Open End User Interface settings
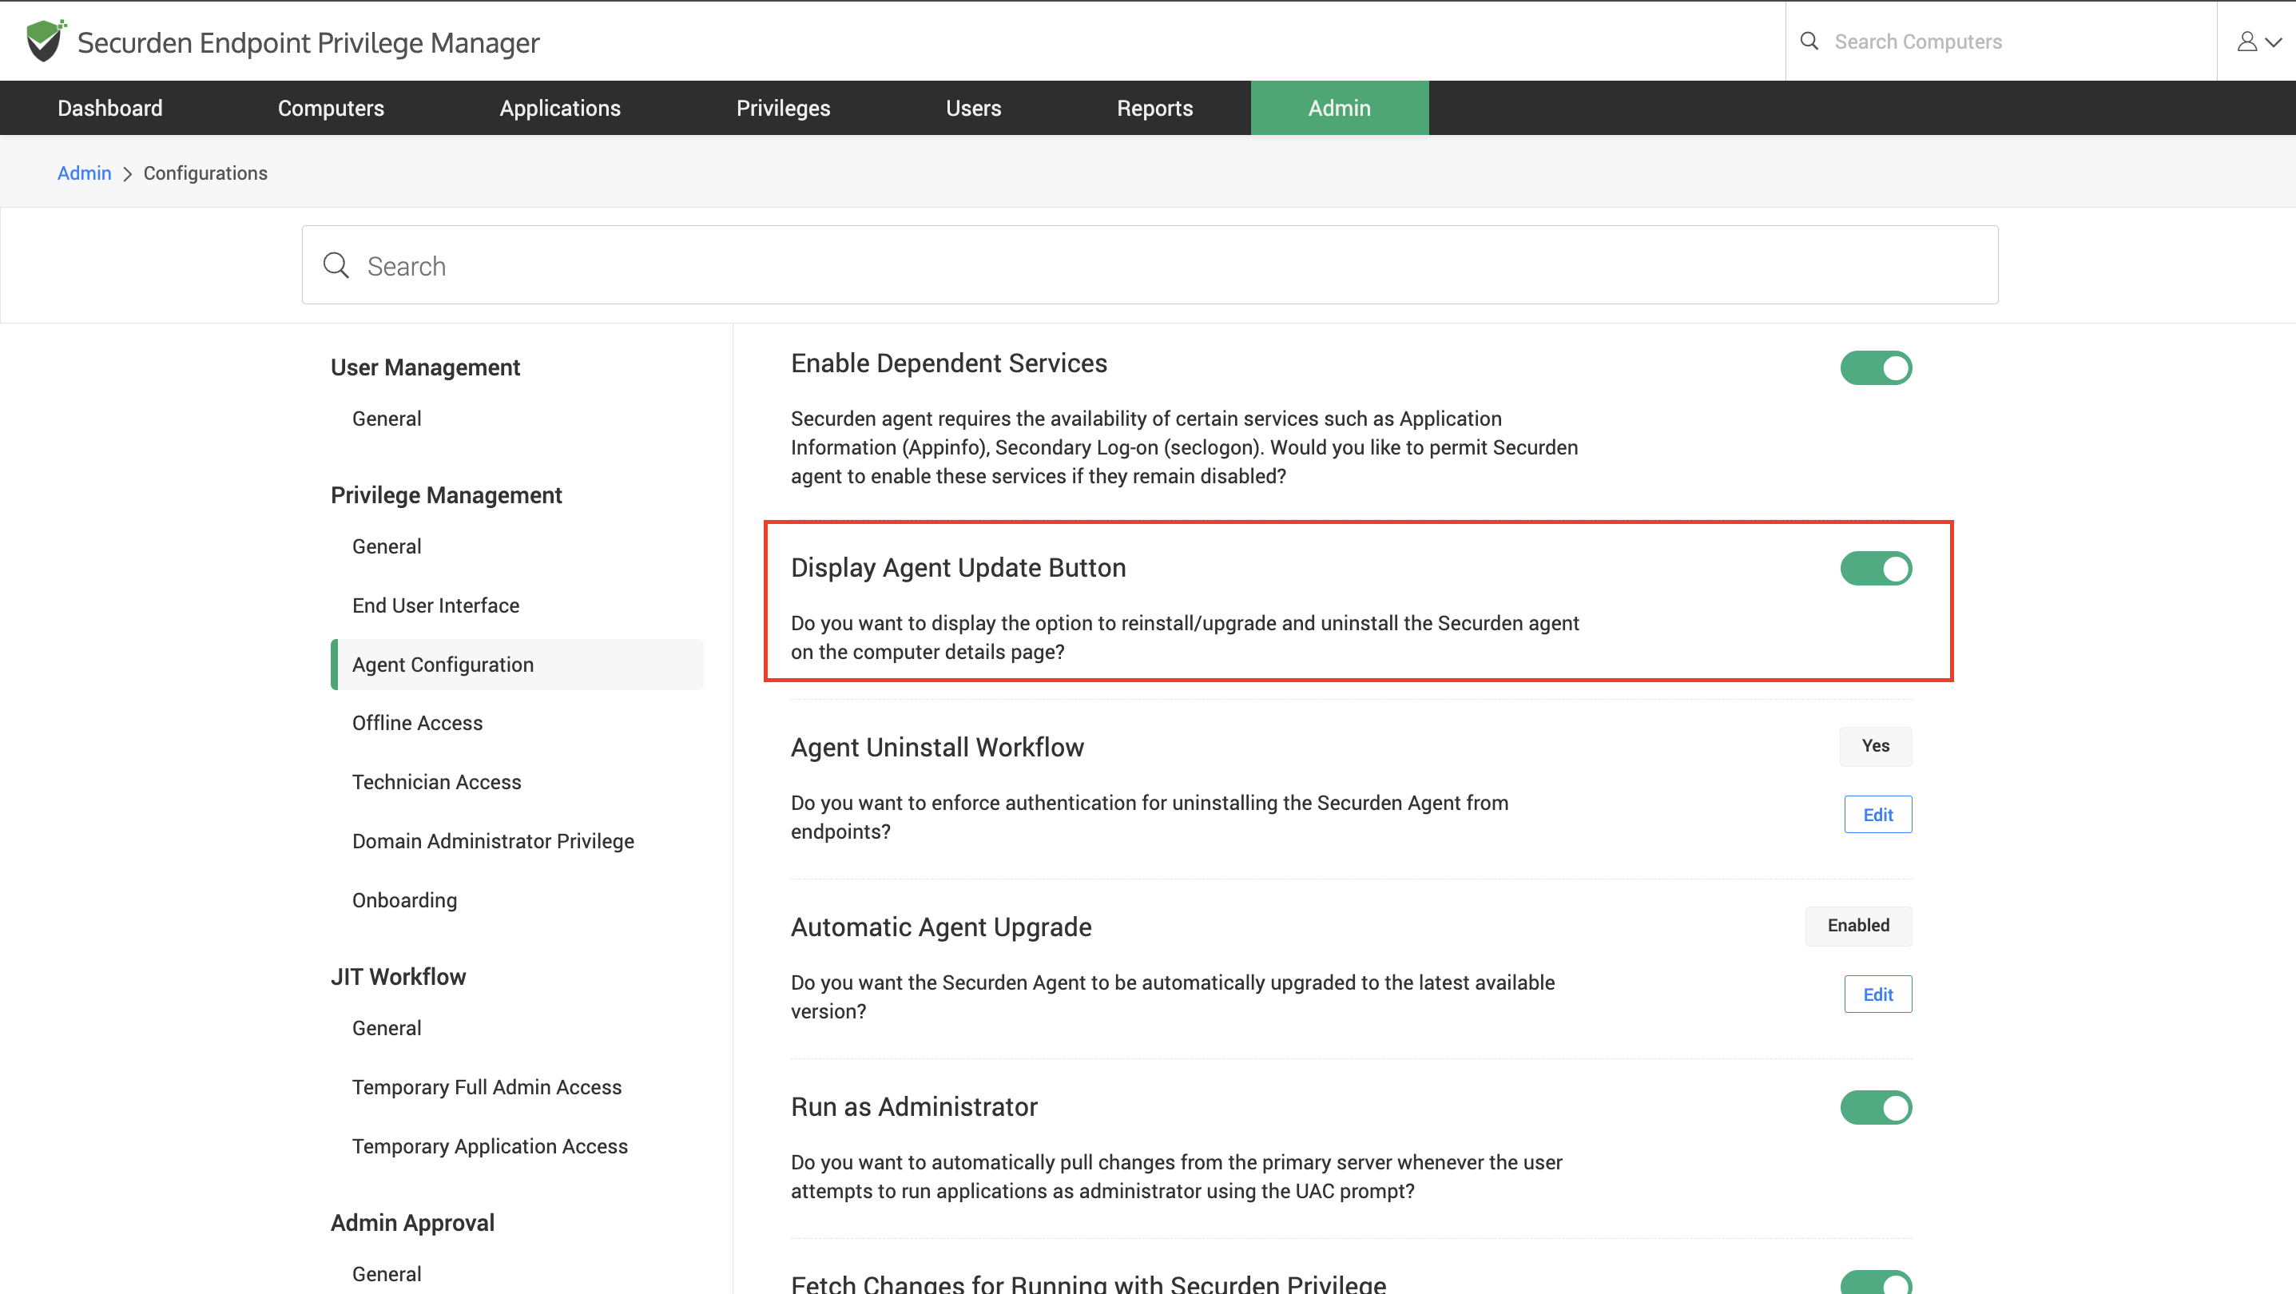This screenshot has width=2296, height=1294. tap(435, 606)
